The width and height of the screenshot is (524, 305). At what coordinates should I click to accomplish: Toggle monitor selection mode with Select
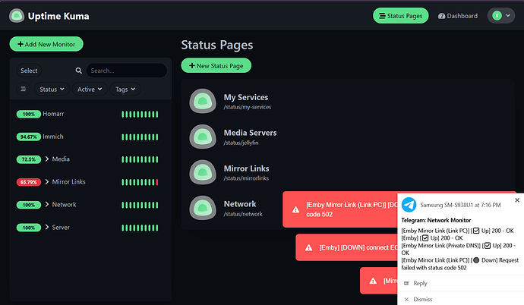tap(29, 71)
